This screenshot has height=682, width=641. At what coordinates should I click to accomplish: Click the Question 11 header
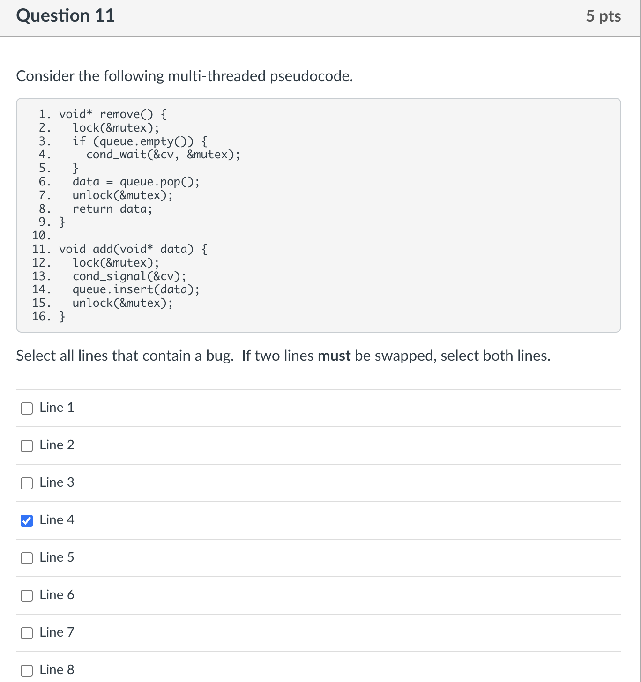pyautogui.click(x=65, y=15)
